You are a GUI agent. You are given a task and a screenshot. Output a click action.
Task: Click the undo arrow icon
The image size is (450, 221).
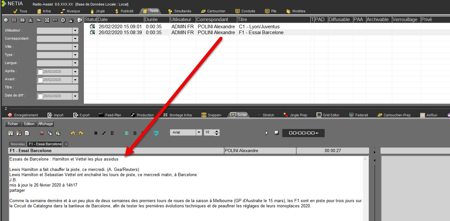click(x=72, y=133)
